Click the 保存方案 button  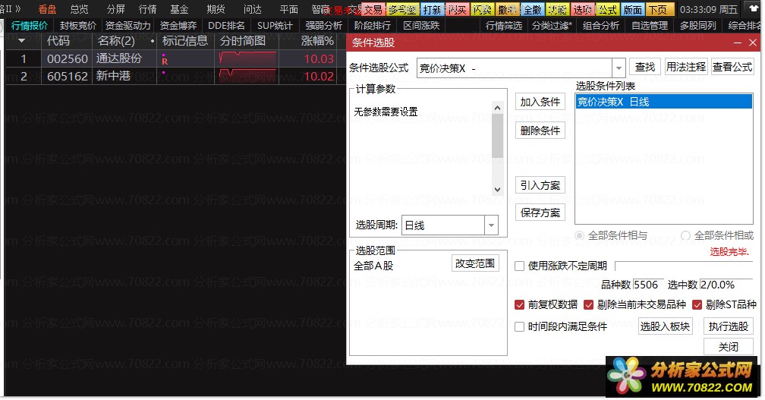click(540, 213)
